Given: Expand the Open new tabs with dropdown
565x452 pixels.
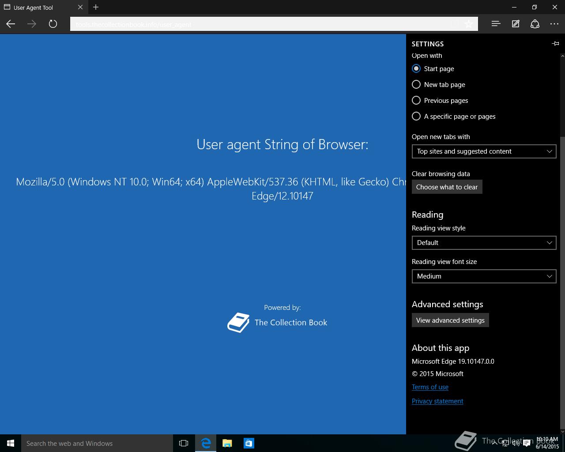Looking at the screenshot, I should point(484,151).
